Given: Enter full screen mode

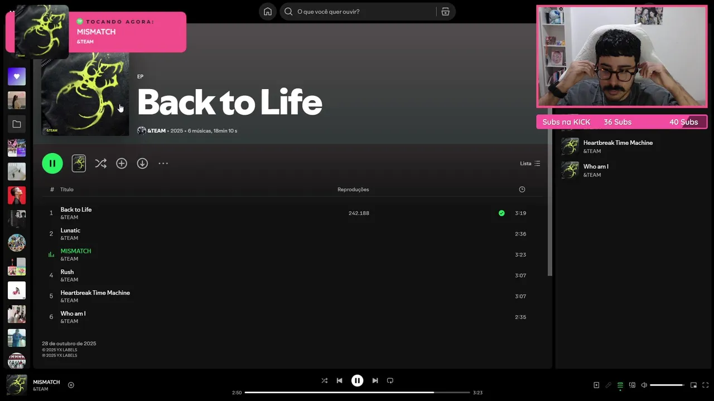Looking at the screenshot, I should click(706, 385).
